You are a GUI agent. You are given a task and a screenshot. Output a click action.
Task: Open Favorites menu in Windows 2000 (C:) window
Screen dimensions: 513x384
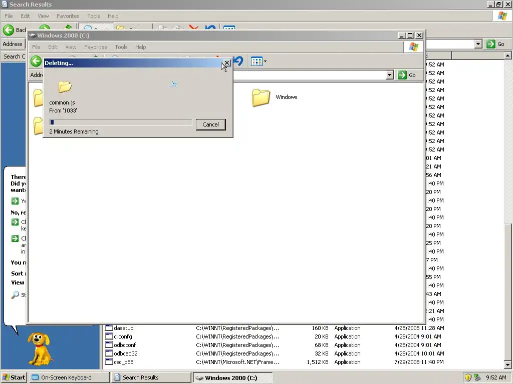tap(96, 47)
